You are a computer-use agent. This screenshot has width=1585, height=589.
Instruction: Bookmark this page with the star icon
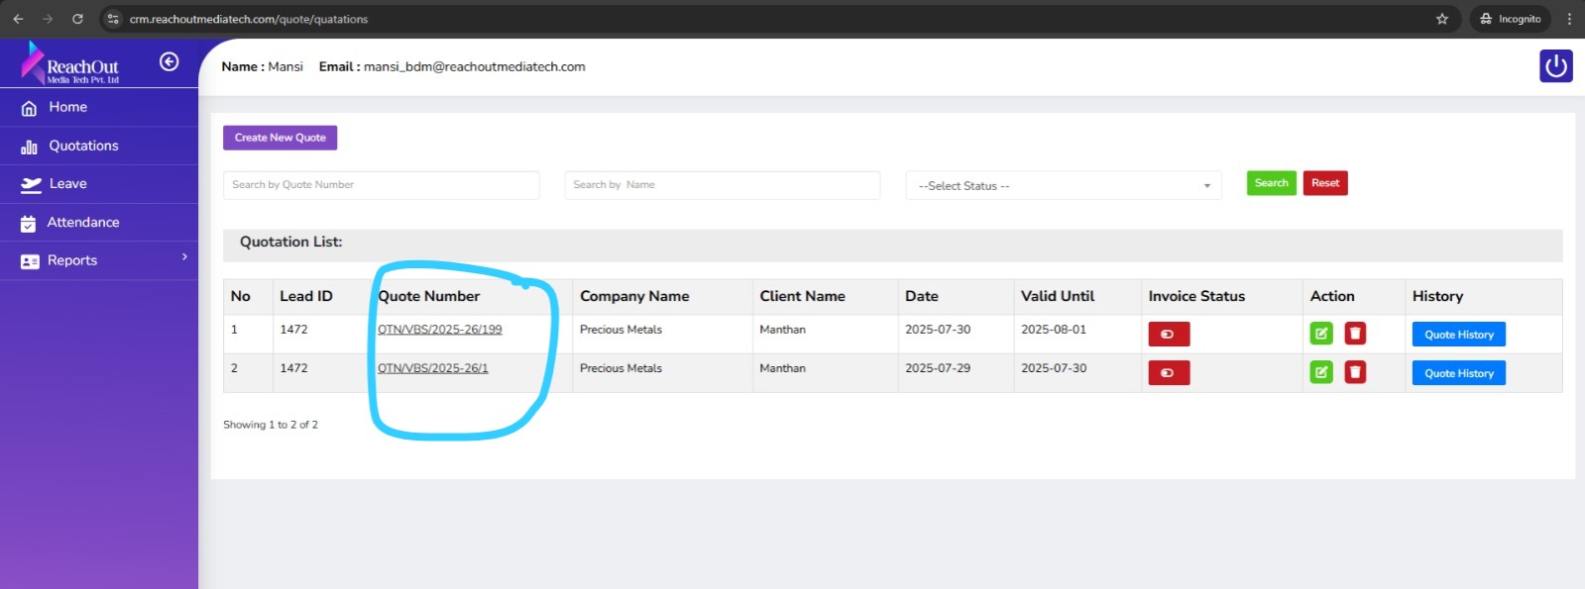point(1441,19)
